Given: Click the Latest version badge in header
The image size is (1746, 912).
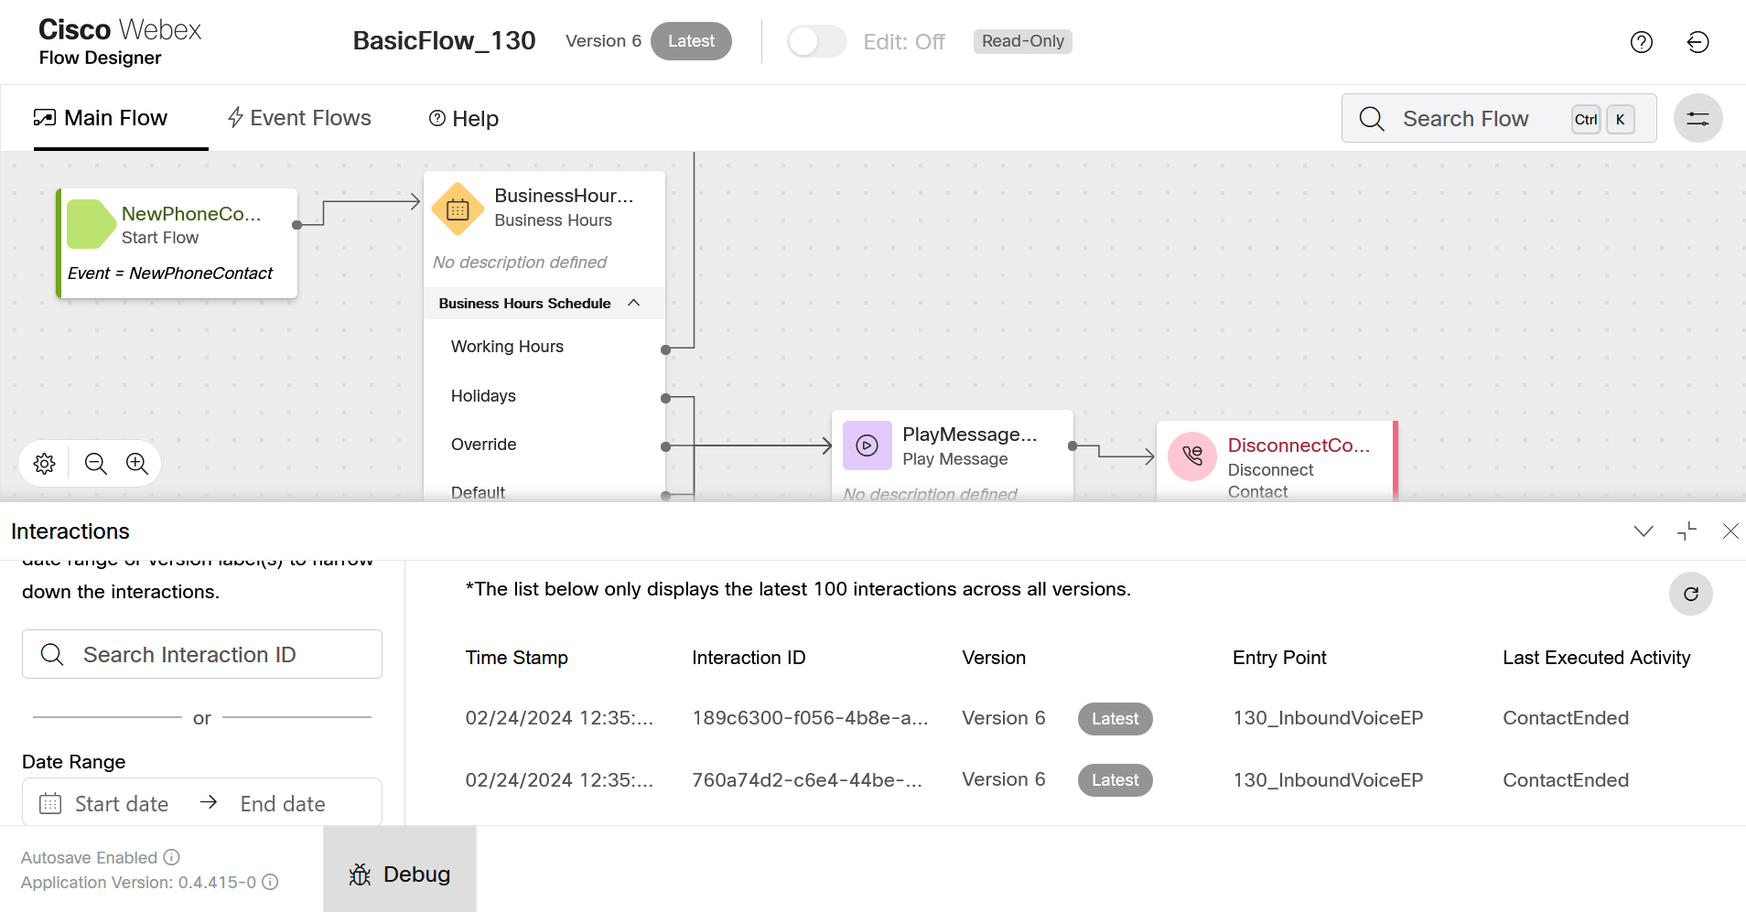Looking at the screenshot, I should tap(691, 41).
